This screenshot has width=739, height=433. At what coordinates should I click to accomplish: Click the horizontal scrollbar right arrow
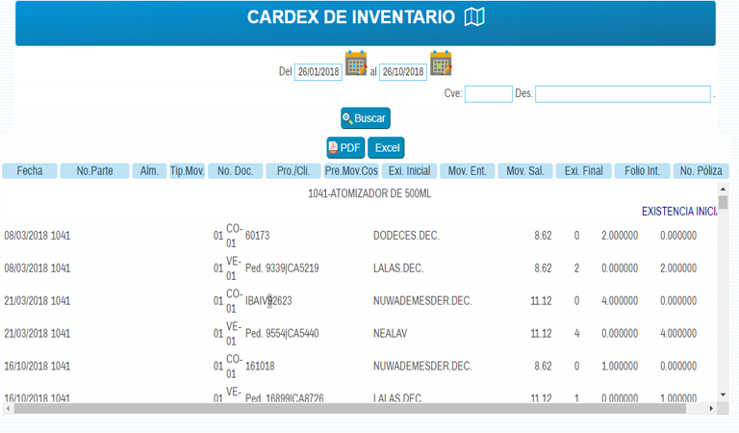point(711,408)
